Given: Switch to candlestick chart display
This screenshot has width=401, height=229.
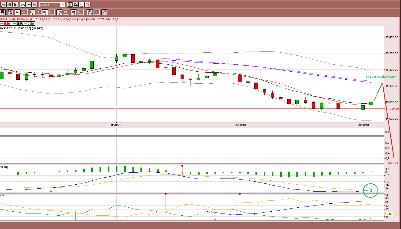Looking at the screenshot, I should (16, 5).
